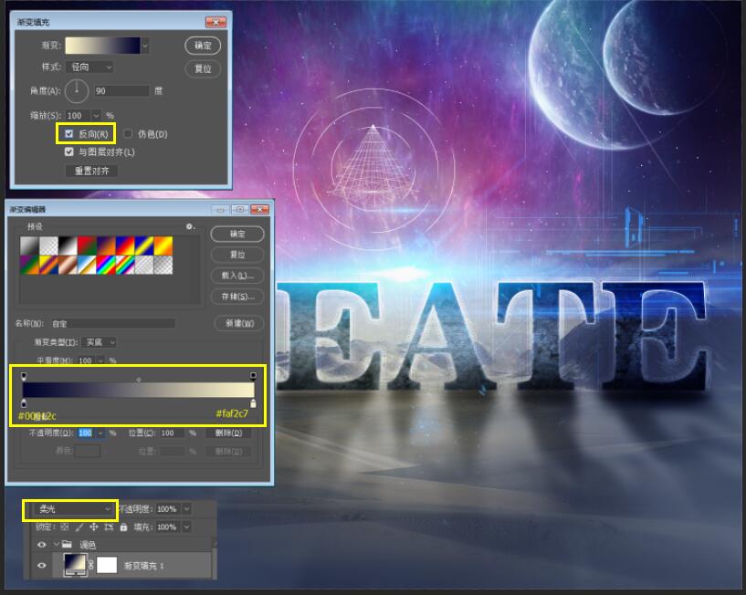Screen dimensions: 746x595
Task: Collapse the 调色 group chevron
Action: 57,544
